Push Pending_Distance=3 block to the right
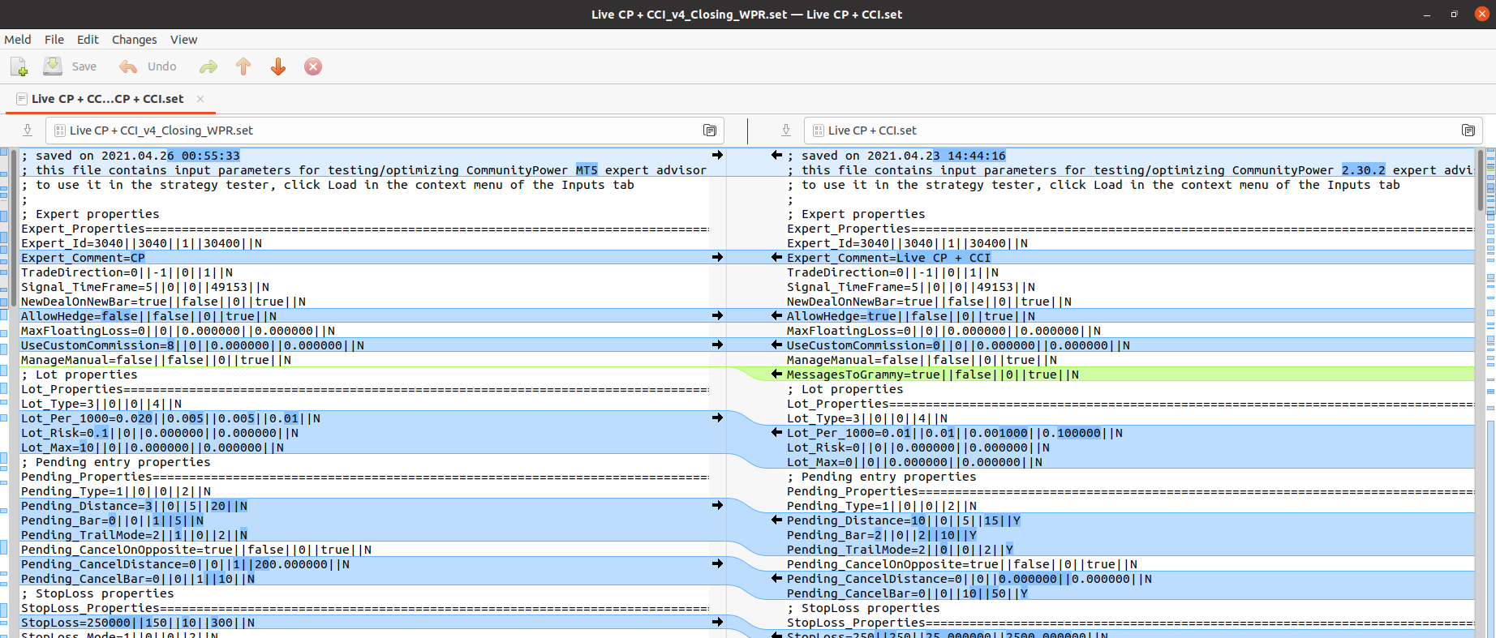 pos(717,505)
